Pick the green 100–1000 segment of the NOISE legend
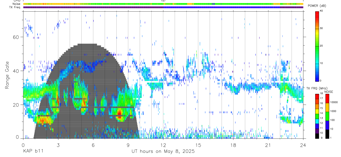341x157 pixels. coord(327,116)
